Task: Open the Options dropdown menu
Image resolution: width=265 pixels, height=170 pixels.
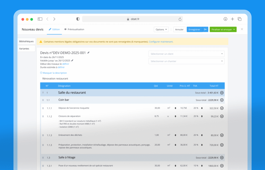Action: (161, 30)
